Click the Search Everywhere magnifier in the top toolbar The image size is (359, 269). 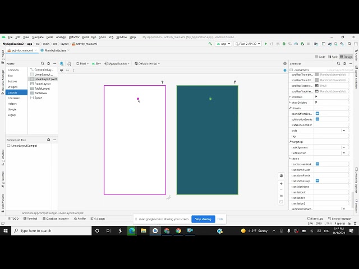point(349,44)
